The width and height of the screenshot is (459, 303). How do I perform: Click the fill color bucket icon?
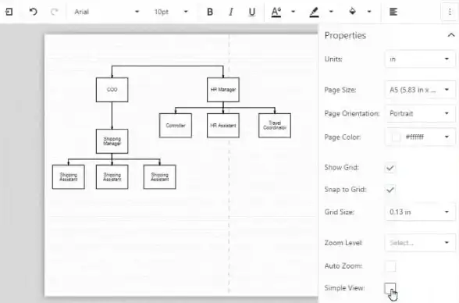pos(353,12)
